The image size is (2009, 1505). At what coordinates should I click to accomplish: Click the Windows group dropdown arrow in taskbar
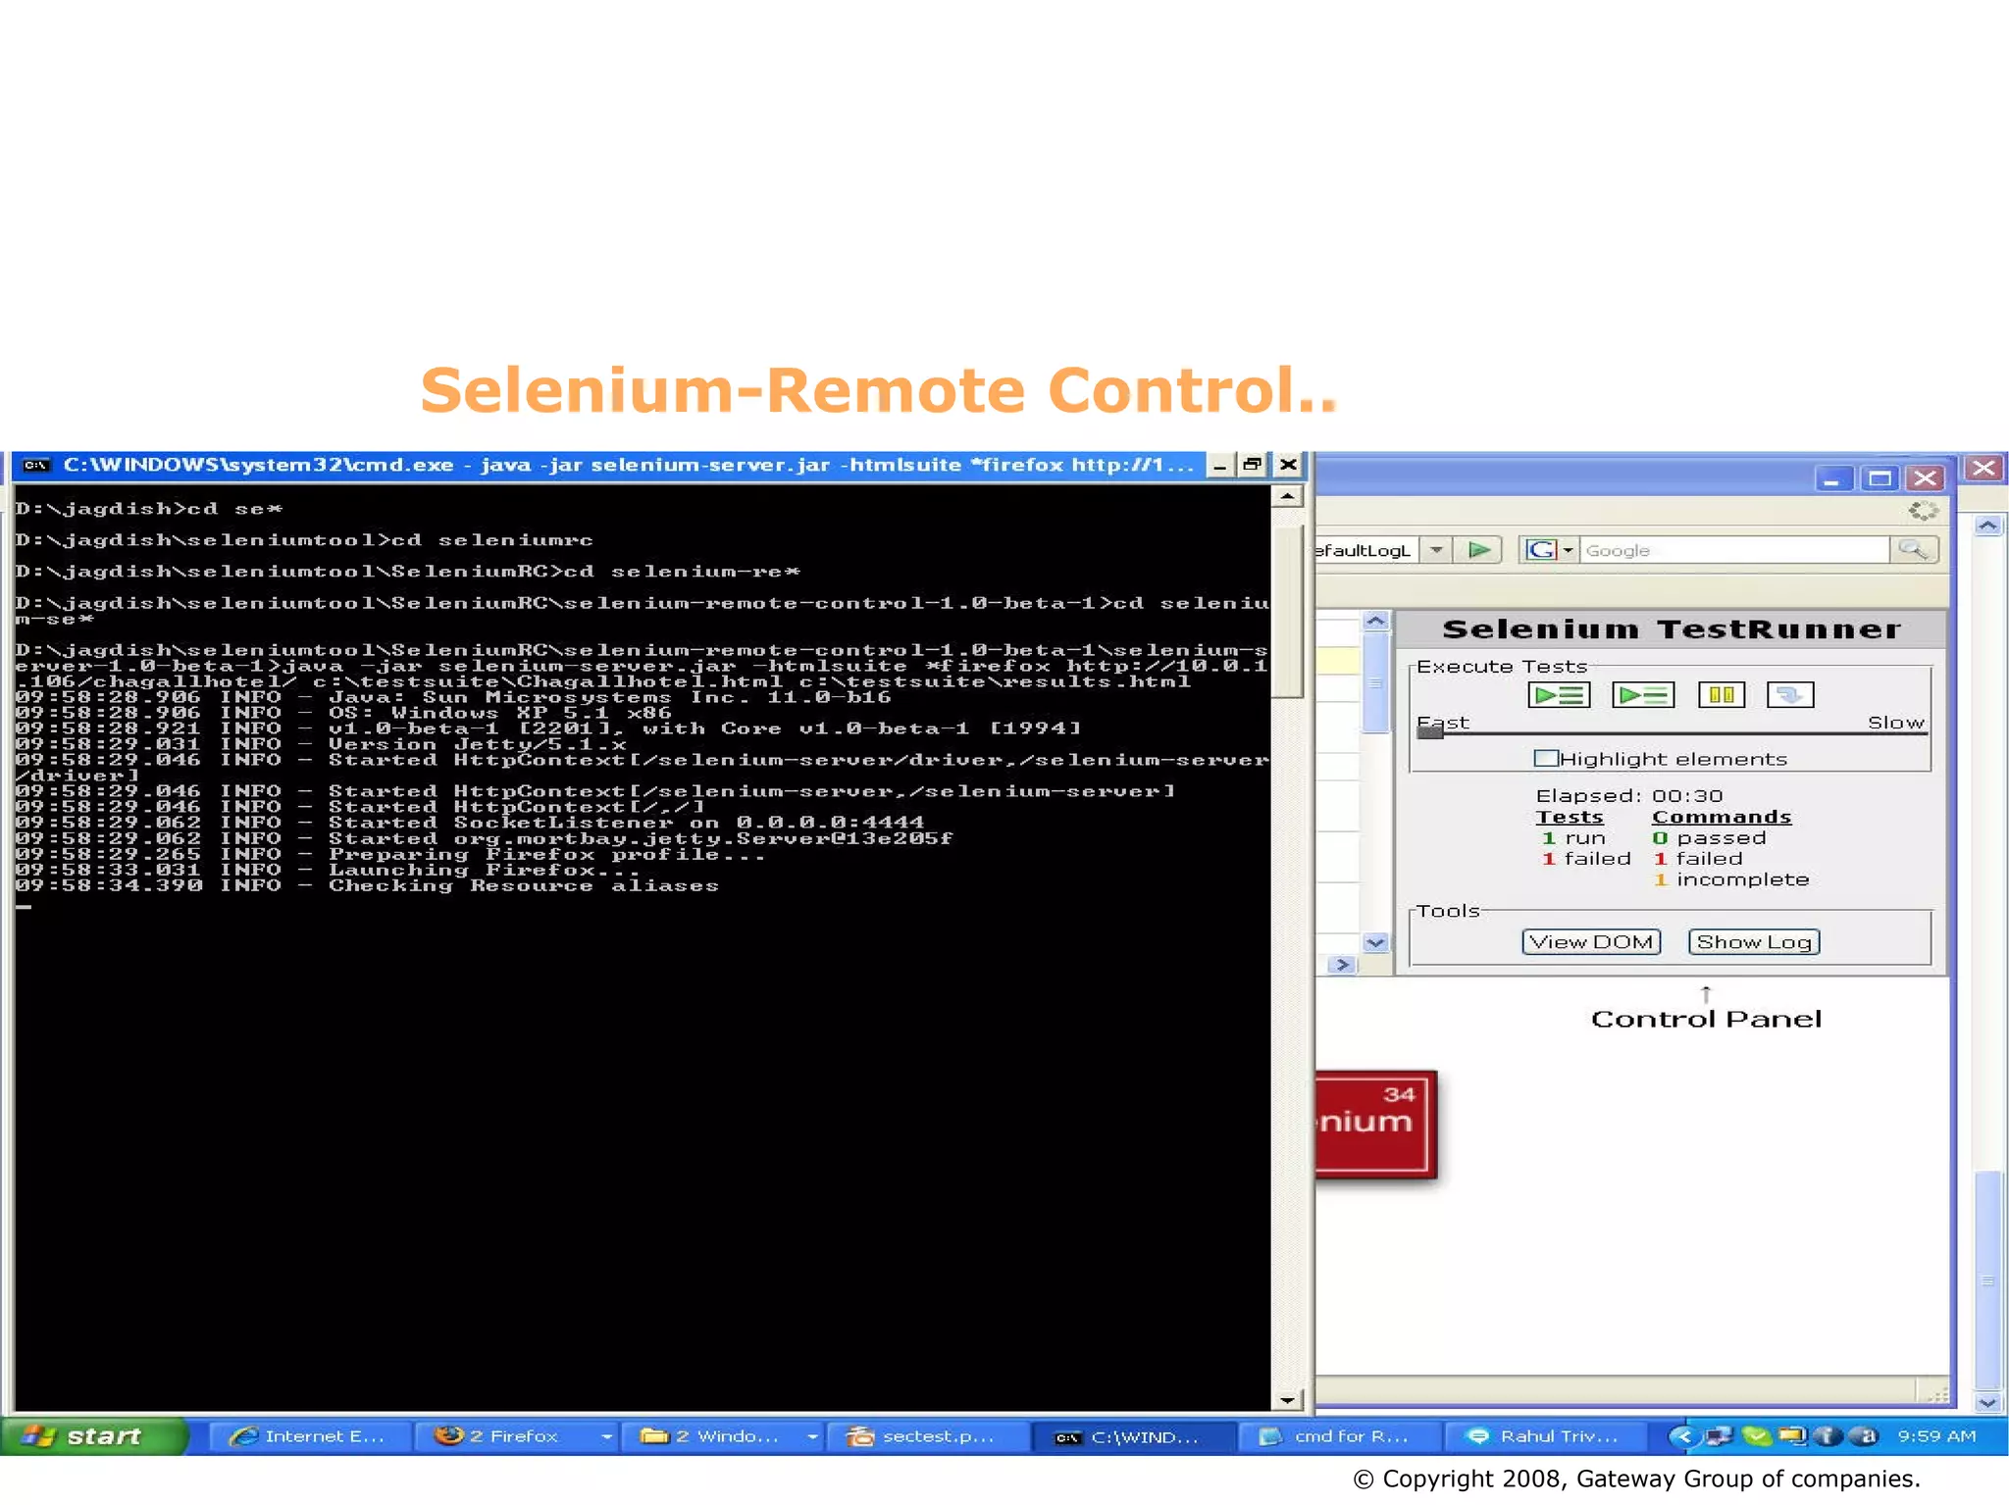[812, 1436]
